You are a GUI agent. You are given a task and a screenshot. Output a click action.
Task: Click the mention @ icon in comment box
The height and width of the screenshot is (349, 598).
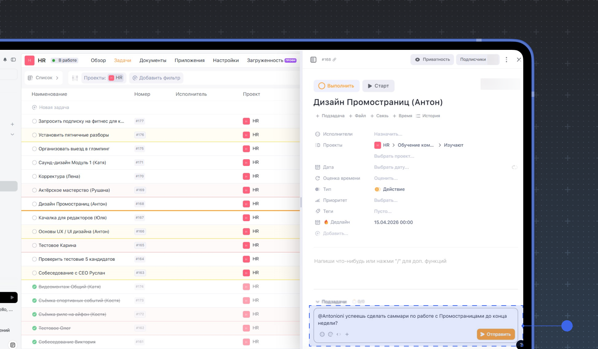point(330,334)
